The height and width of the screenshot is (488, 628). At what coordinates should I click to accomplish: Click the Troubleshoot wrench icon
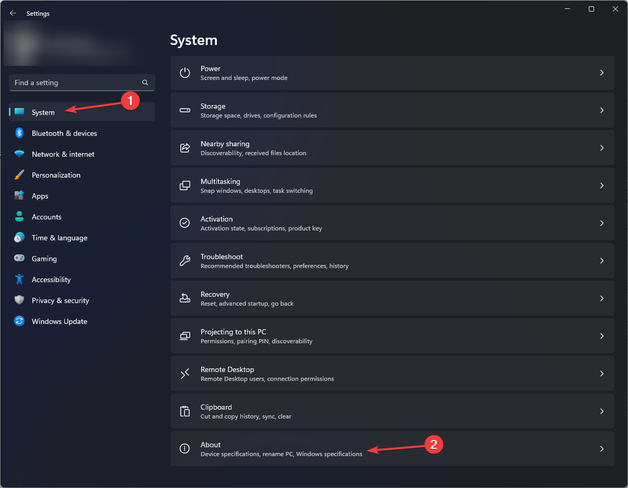click(x=185, y=261)
